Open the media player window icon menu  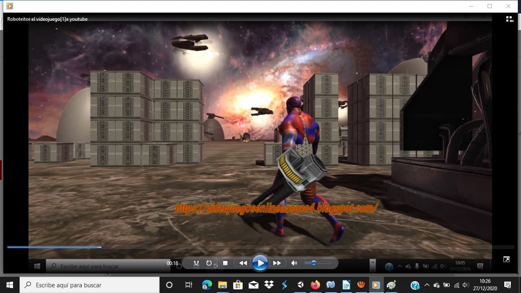coord(10,6)
